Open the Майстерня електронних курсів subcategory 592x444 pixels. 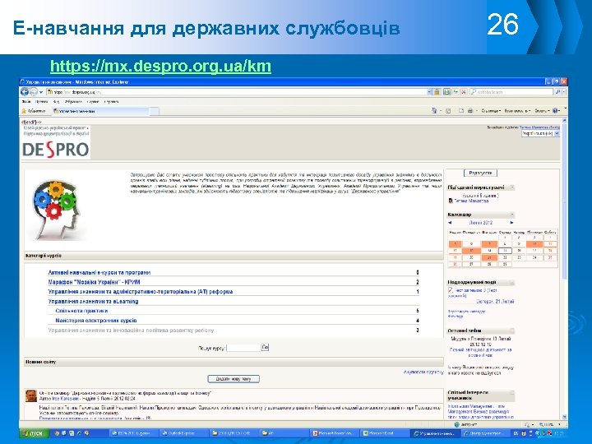pos(96,321)
